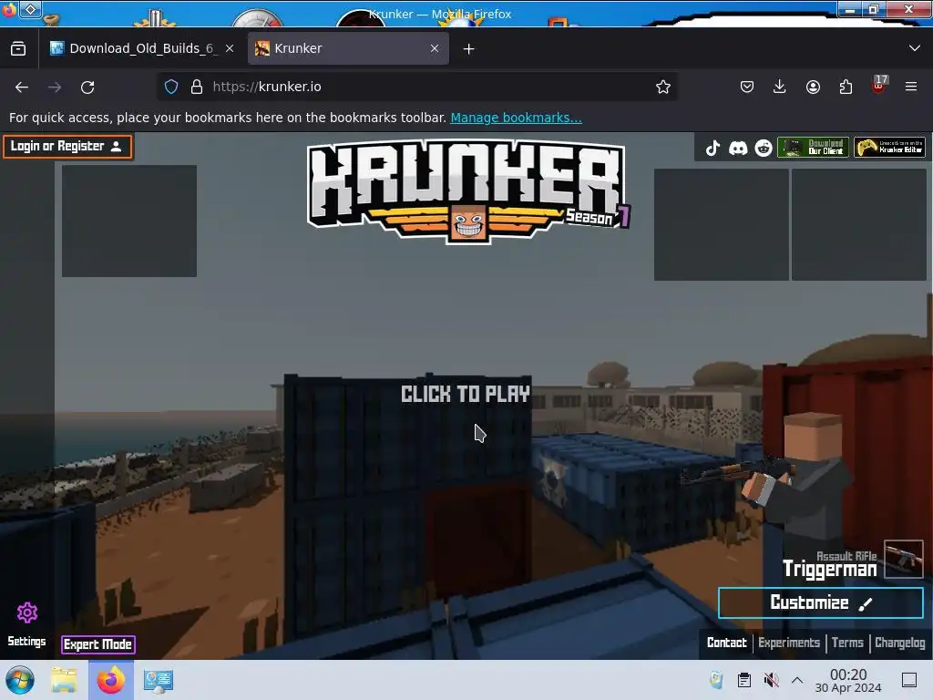Click the show desktop button
This screenshot has width=933, height=700.
click(909, 680)
